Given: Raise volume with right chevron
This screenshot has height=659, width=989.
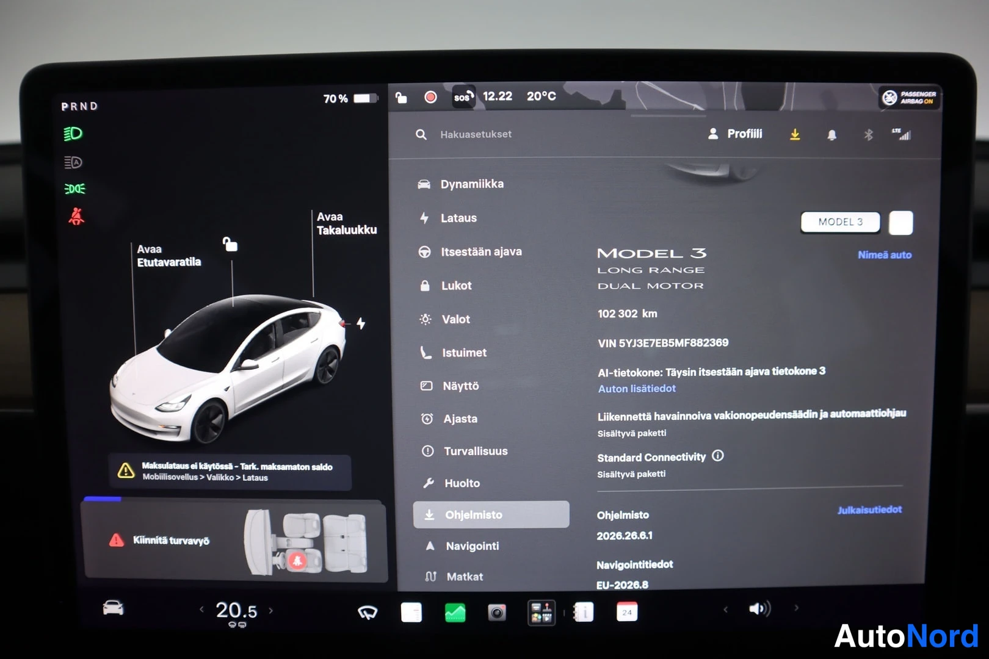Looking at the screenshot, I should click(796, 608).
